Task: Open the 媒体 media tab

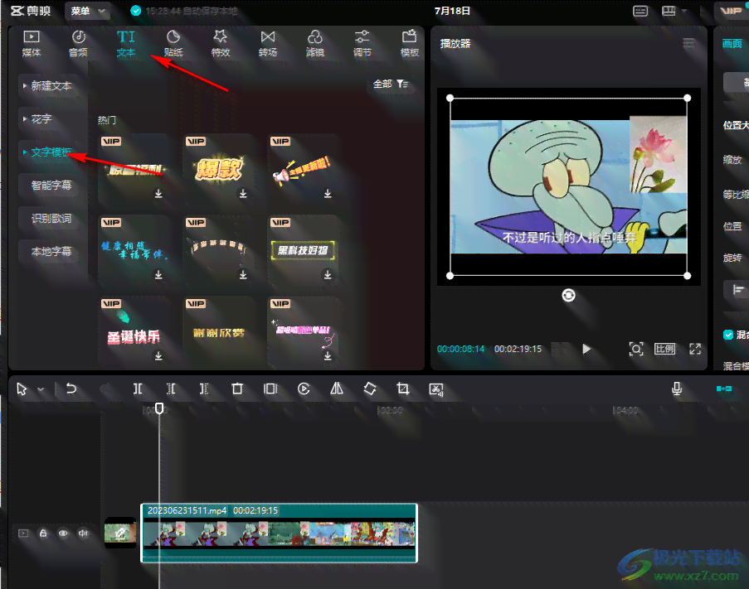Action: pyautogui.click(x=31, y=43)
